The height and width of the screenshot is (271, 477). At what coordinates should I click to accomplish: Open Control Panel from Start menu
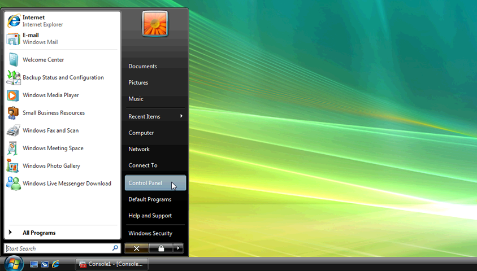(x=145, y=183)
